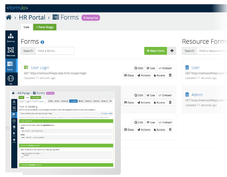Screen dimensions: 227x177
Task: Click Use in the third form row
Action: pyautogui.click(x=151, y=123)
